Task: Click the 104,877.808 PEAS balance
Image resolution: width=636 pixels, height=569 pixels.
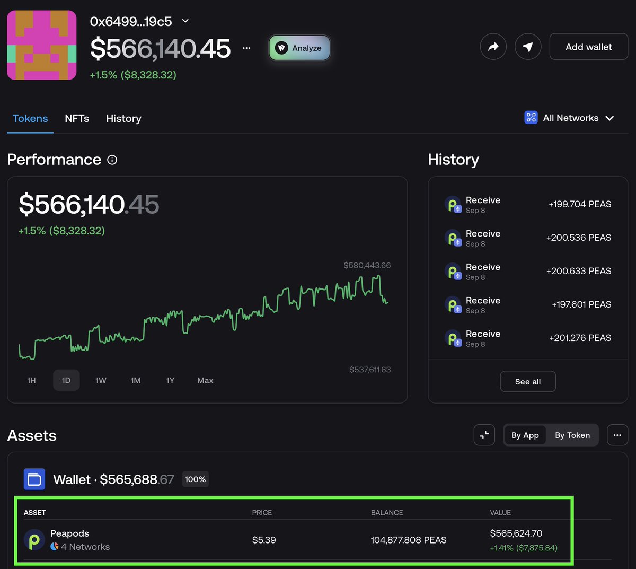Action: click(409, 540)
